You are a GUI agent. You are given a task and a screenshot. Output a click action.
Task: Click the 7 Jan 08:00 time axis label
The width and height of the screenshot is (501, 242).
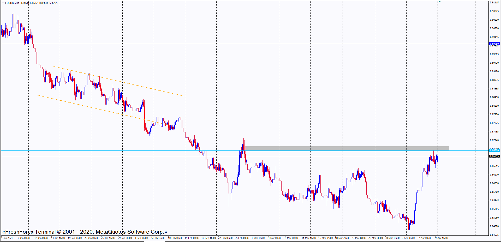coord(24,238)
